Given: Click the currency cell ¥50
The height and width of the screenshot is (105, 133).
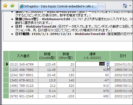Looking at the screenshot, I should [93, 96].
